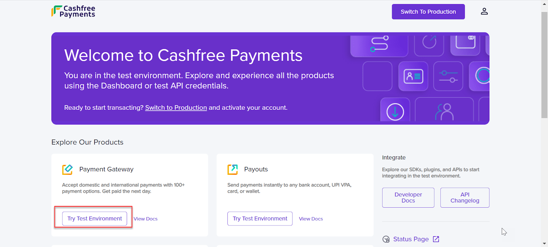
Task: Click the Integrate section heading
Action: pyautogui.click(x=394, y=158)
